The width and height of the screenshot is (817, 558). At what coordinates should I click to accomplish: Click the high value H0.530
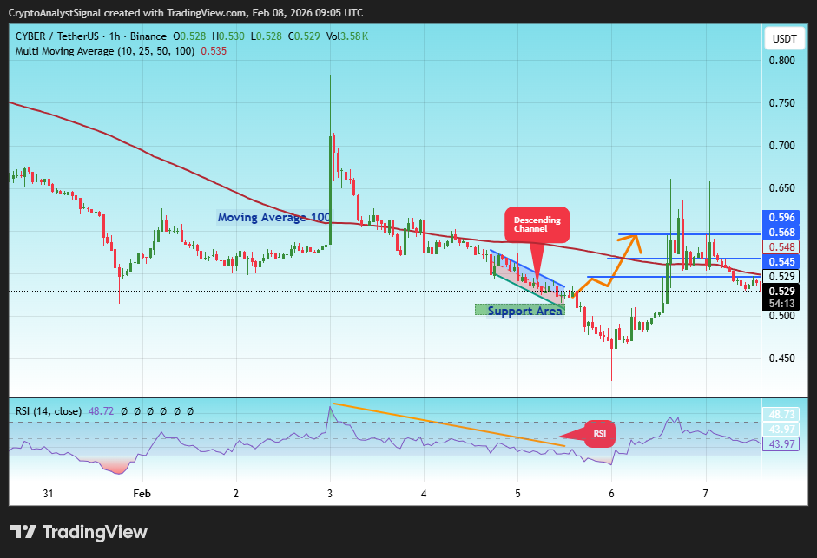[x=228, y=36]
